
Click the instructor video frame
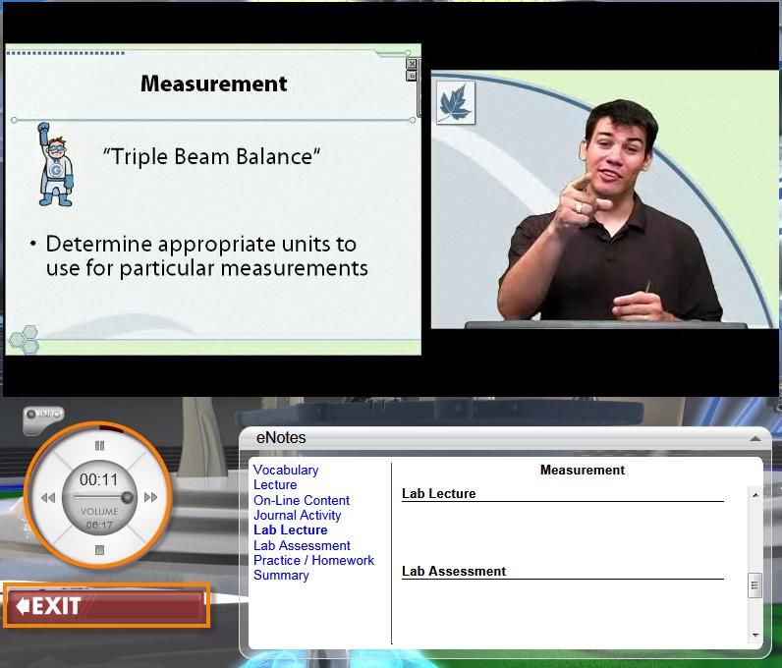pyautogui.click(x=604, y=199)
